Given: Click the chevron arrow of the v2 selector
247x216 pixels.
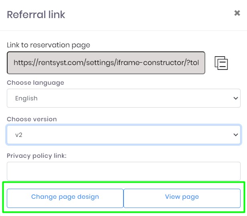Looking at the screenshot, I should click(x=235, y=135).
